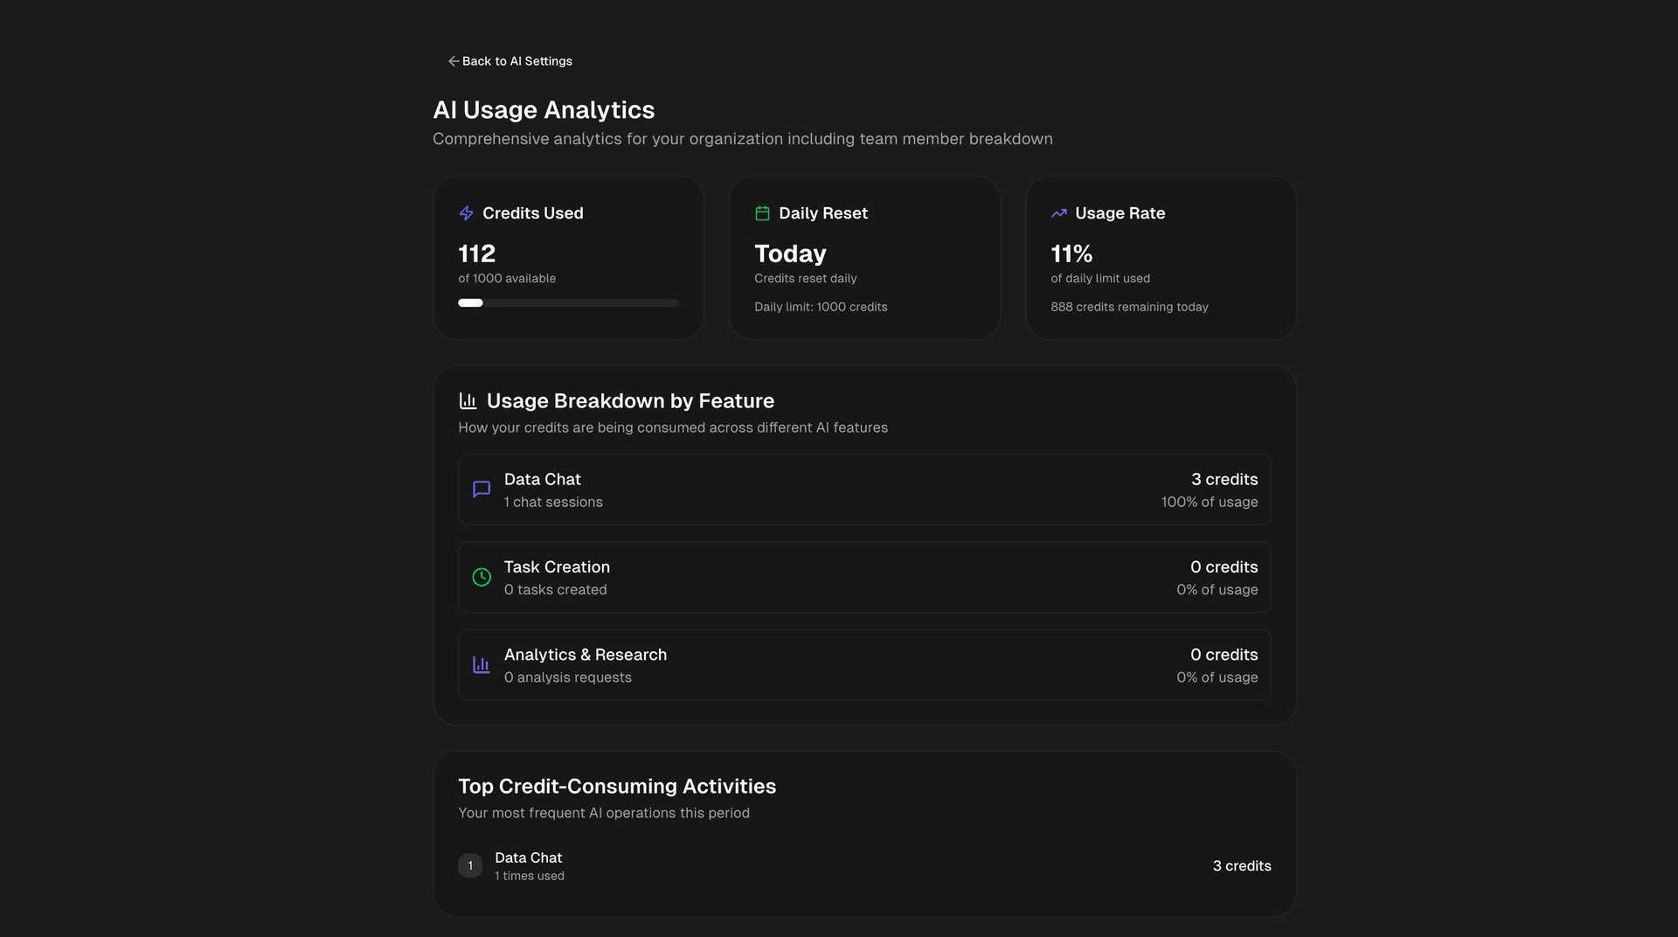
Task: Select the Data Chat row in Usage Breakdown
Action: 863,489
